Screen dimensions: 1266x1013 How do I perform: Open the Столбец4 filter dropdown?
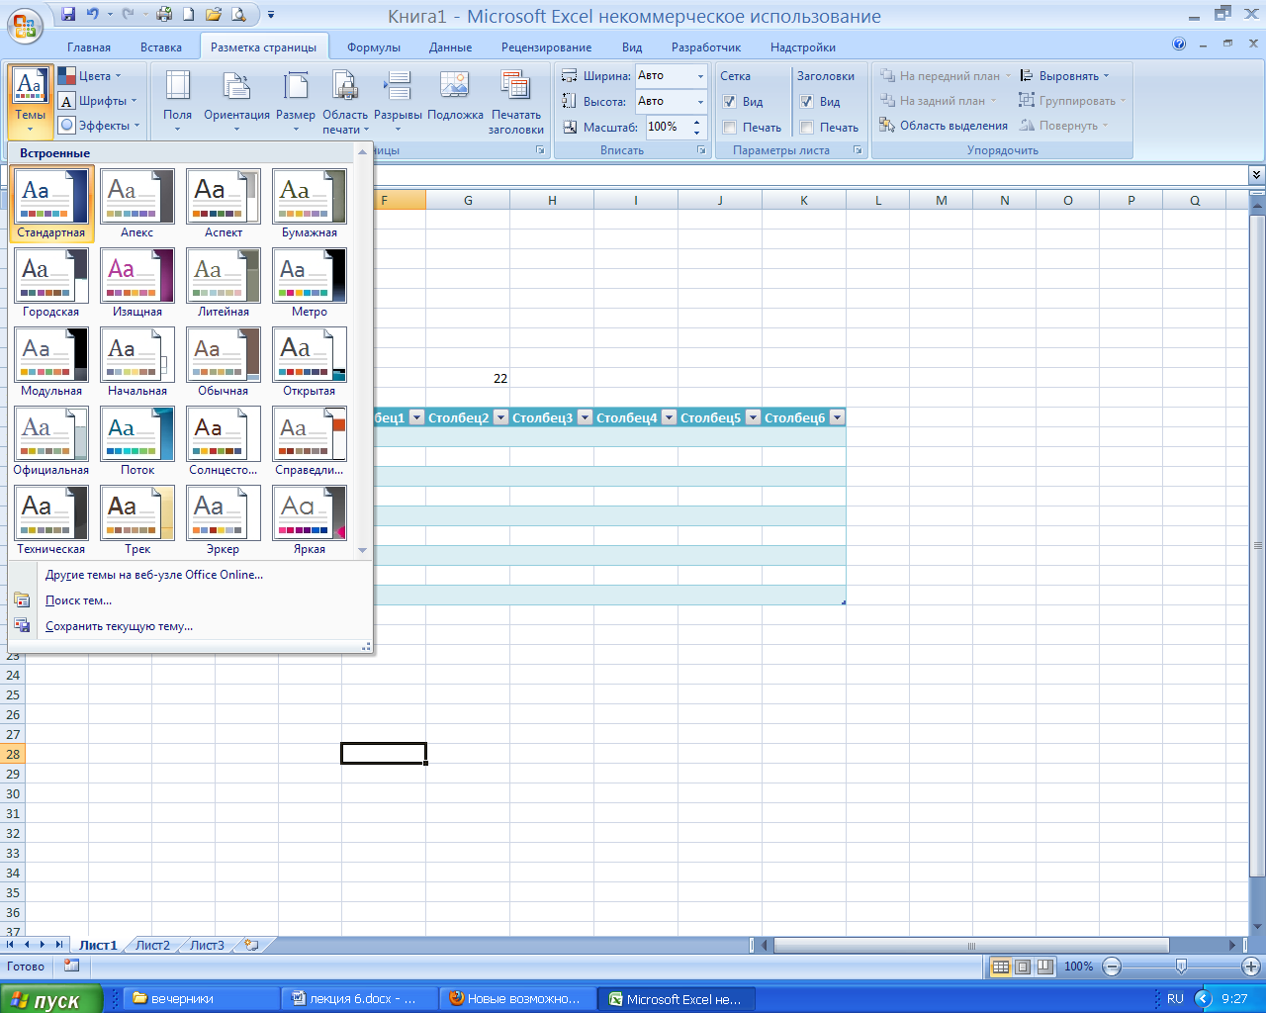pos(669,417)
